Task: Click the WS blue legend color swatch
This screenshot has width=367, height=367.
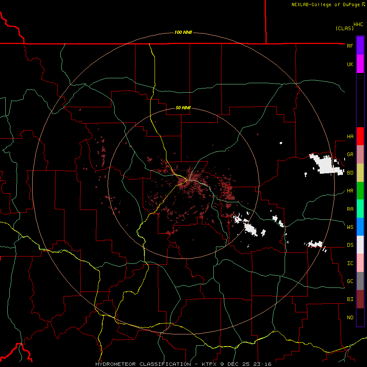Action: [360, 227]
